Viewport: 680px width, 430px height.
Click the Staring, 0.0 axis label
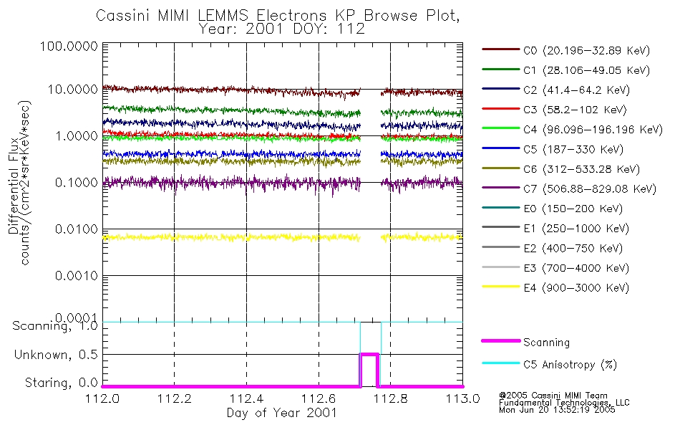click(62, 383)
